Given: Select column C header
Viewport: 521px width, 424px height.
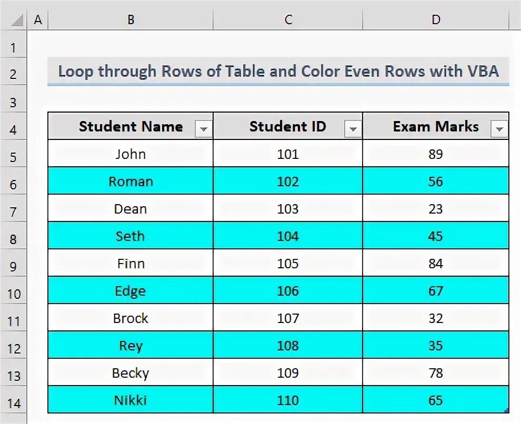Looking at the screenshot, I should [x=288, y=19].
